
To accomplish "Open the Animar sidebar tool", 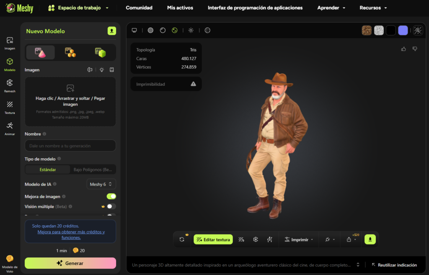I will [10, 128].
